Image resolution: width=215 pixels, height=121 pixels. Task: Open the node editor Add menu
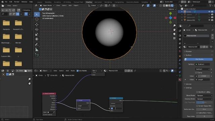tap(67, 71)
